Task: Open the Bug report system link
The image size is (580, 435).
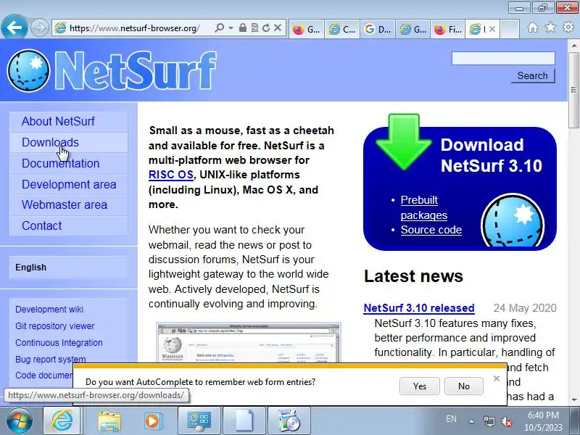Action: [50, 359]
